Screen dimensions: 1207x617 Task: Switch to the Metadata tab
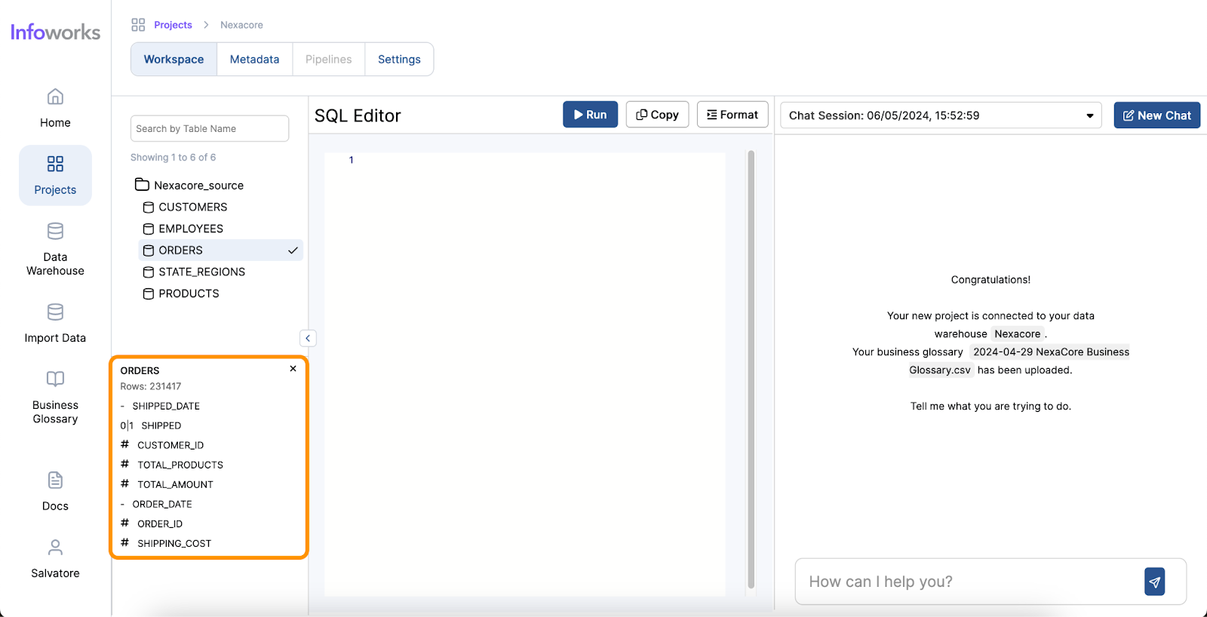(x=254, y=59)
